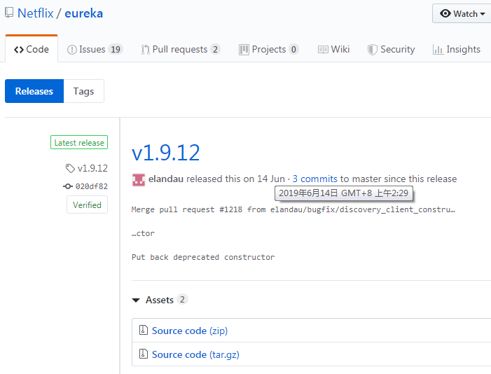Viewport: 491px width, 374px height.
Task: Click the Projects board icon
Action: point(244,50)
